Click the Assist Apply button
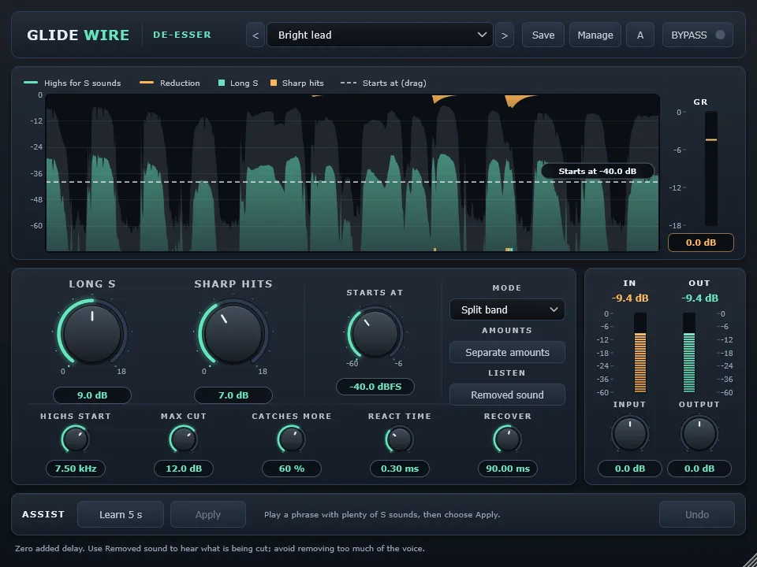Image resolution: width=757 pixels, height=567 pixels. [x=208, y=515]
